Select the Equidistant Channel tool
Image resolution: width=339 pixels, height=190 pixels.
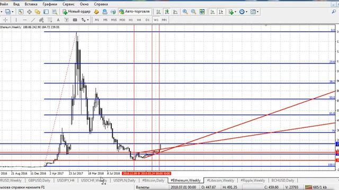[x=41, y=20]
